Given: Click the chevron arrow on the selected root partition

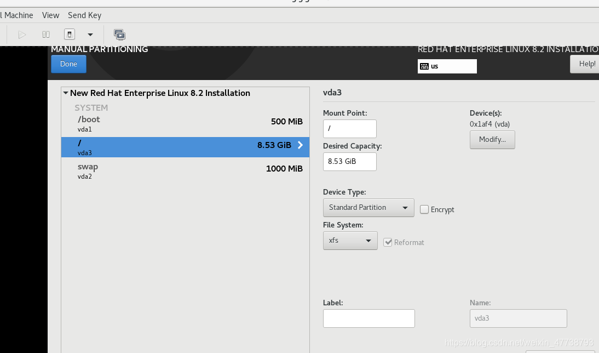Looking at the screenshot, I should 300,145.
